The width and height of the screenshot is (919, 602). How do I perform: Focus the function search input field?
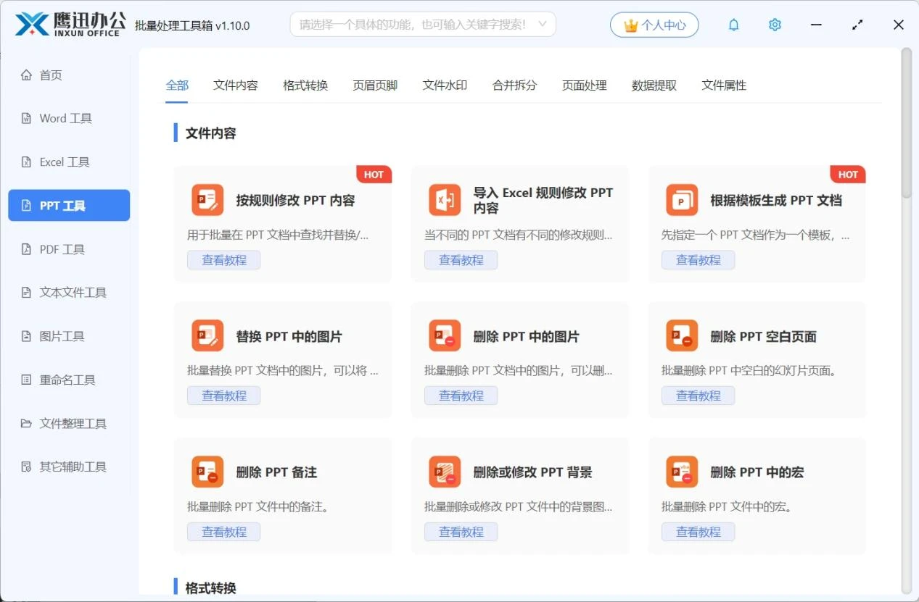[423, 25]
